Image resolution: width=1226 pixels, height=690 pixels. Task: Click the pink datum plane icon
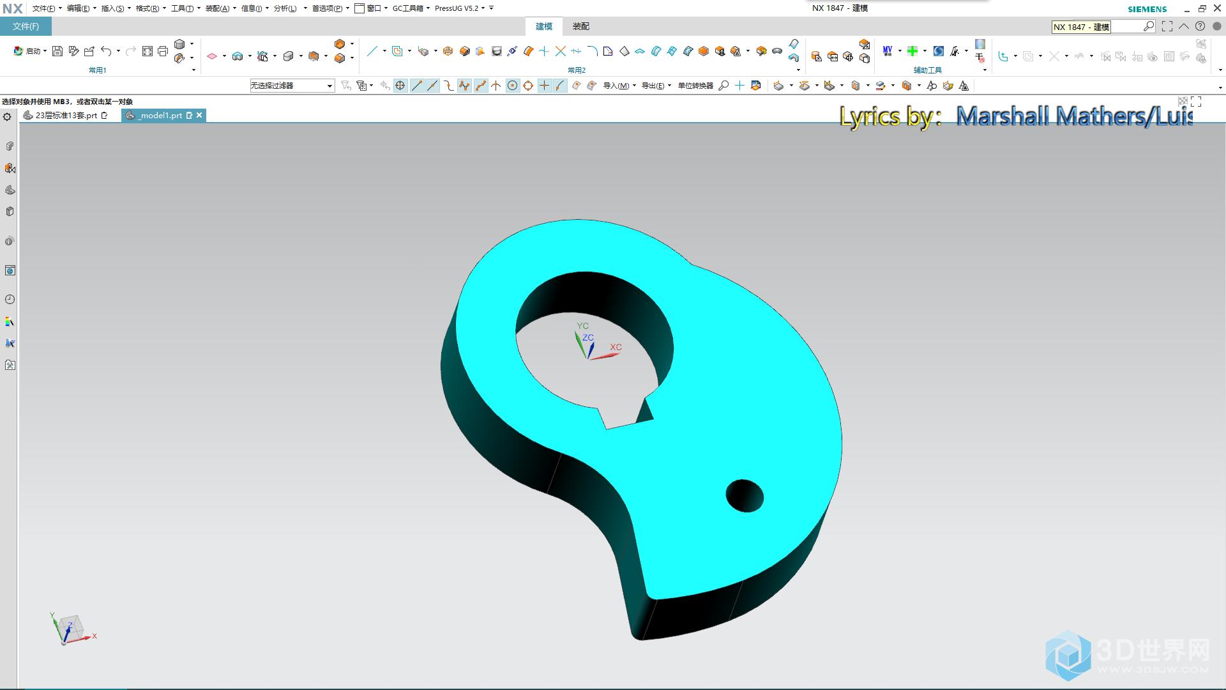(x=212, y=56)
